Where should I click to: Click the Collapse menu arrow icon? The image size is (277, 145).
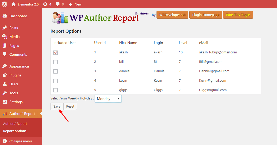tap(5, 141)
